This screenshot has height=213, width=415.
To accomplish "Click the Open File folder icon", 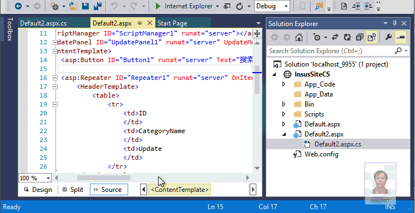I will pos(73,6).
